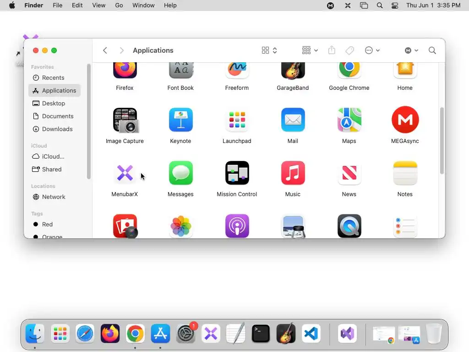Select the MEGAsync app icon

[405, 120]
